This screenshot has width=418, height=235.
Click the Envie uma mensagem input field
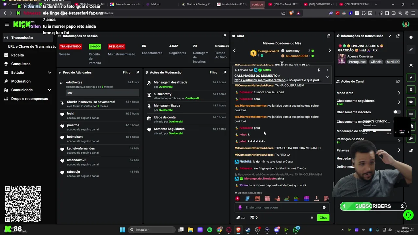(x=282, y=207)
